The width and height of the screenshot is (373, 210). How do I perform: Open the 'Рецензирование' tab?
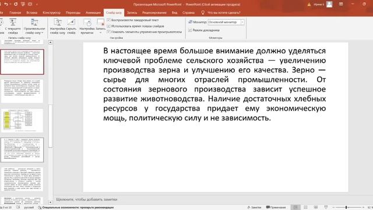coord(154,12)
